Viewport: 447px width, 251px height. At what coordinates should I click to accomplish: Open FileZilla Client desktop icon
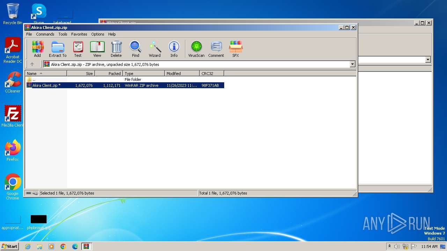(x=13, y=116)
